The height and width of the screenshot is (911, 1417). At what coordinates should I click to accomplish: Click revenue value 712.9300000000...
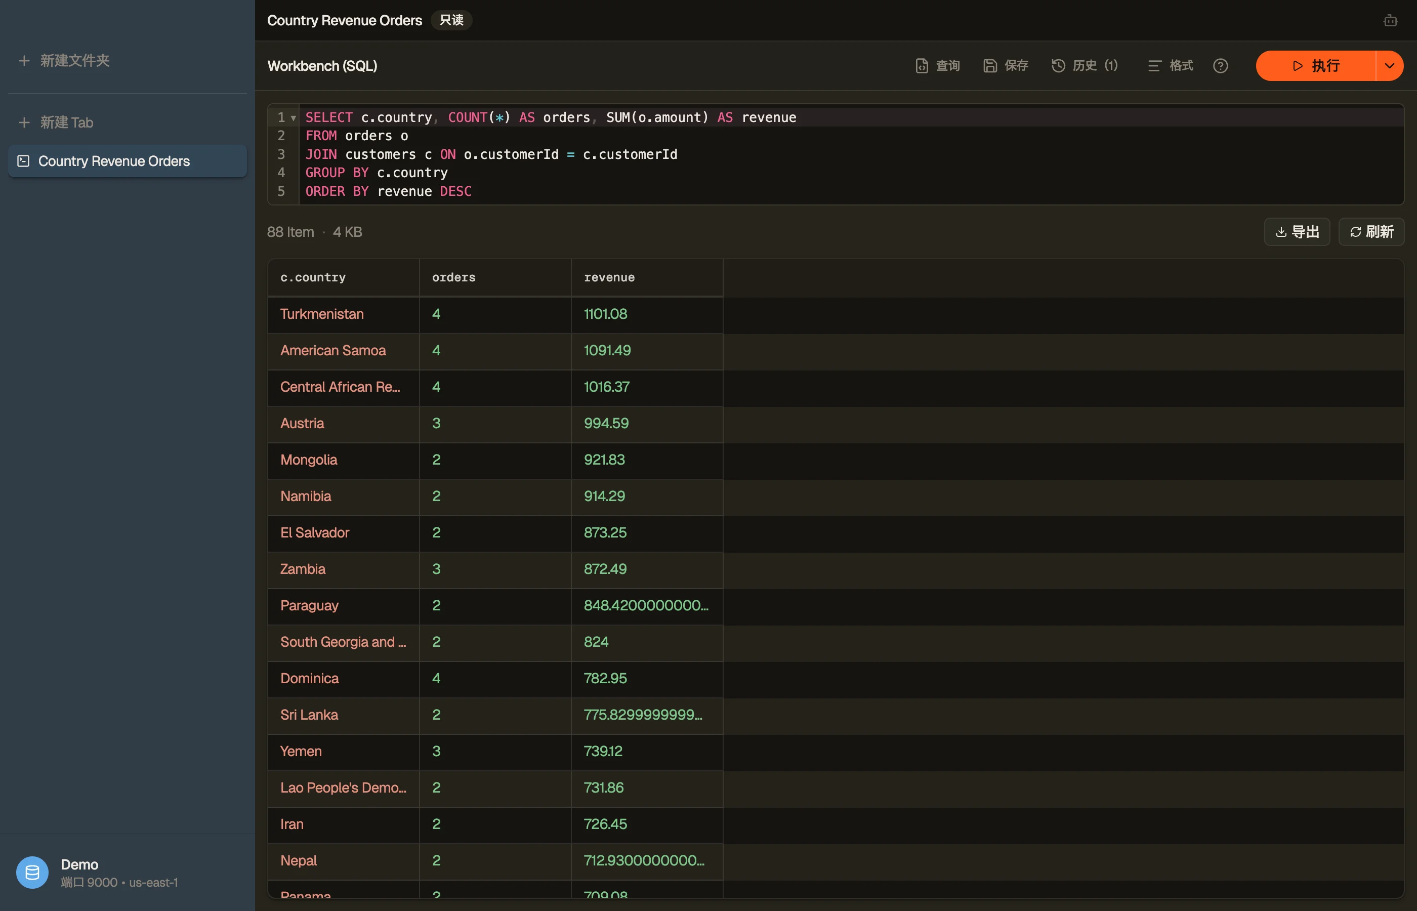coord(644,861)
